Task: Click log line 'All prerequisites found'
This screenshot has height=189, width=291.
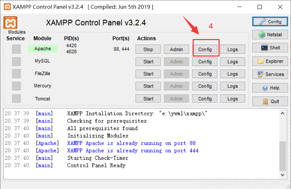Action: pos(102,128)
